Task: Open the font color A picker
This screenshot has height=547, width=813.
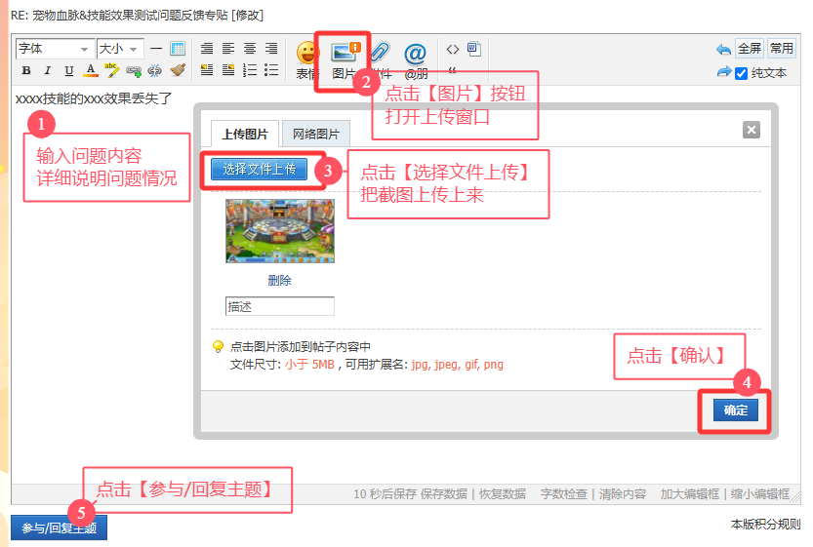Action: [x=91, y=70]
